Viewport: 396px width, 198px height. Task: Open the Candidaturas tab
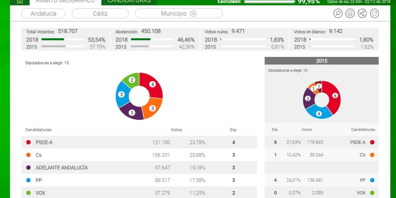129,2
